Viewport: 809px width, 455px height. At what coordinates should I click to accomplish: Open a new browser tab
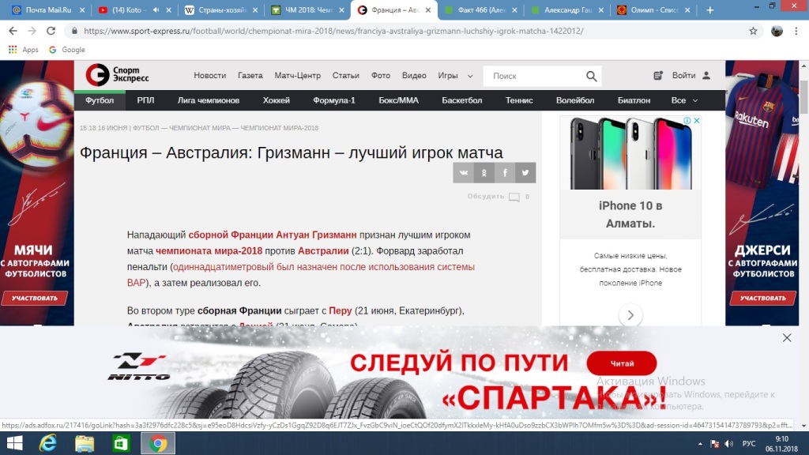coord(710,9)
